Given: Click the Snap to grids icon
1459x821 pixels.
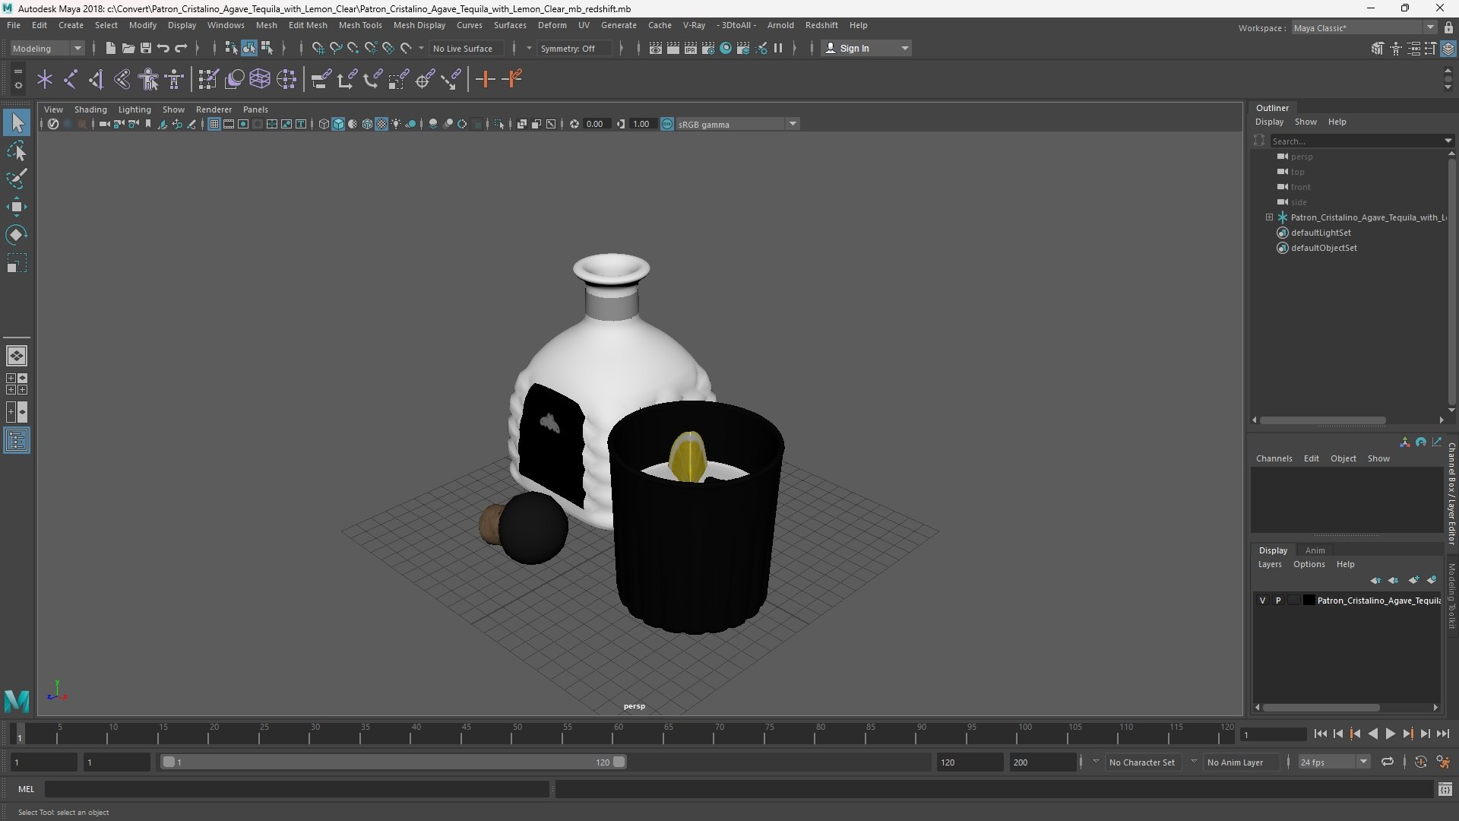Looking at the screenshot, I should [x=318, y=48].
